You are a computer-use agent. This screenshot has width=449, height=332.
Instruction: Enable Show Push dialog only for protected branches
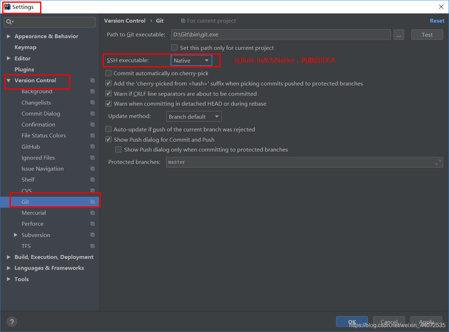tap(119, 150)
